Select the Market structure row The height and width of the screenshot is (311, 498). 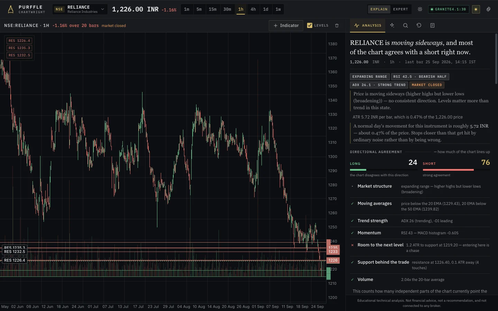pyautogui.click(x=420, y=189)
